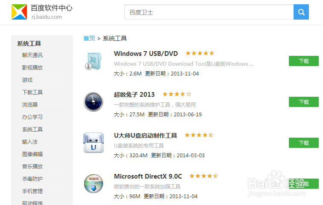Open 超级兔子 2013 title link

pyautogui.click(x=134, y=95)
